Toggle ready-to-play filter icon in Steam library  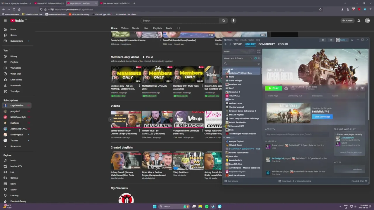[x=259, y=58]
